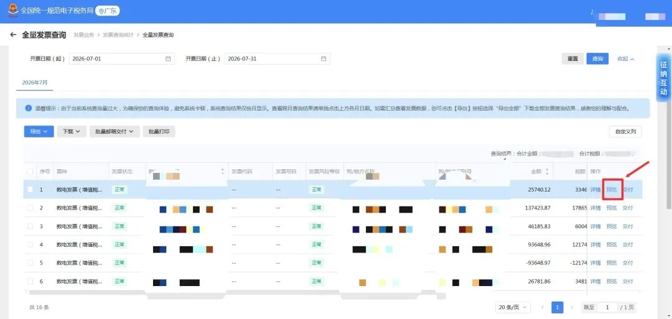
Task: Collapse filters with 收起 chevron
Action: tap(626, 58)
